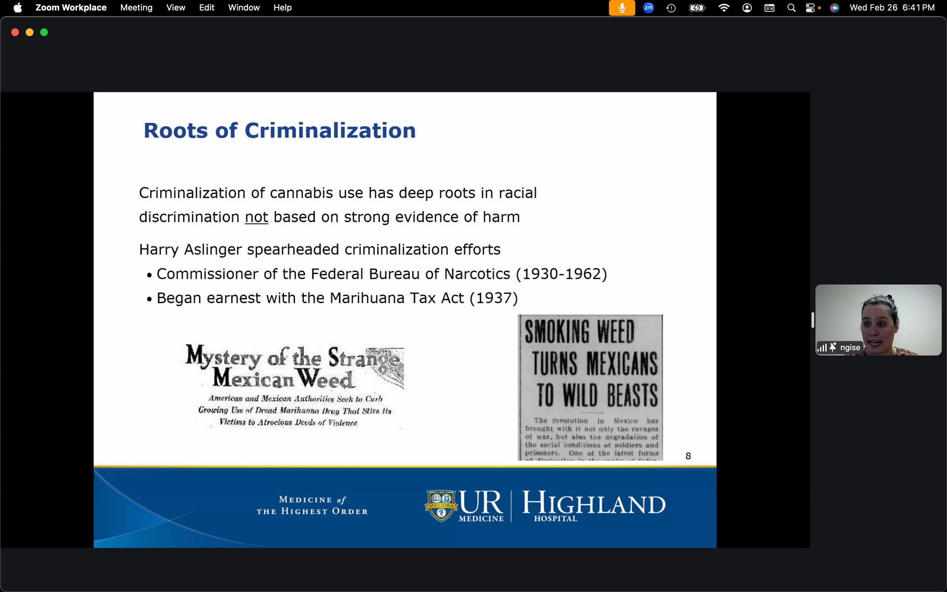This screenshot has width=947, height=592.
Task: Open the View menu
Action: click(x=176, y=8)
